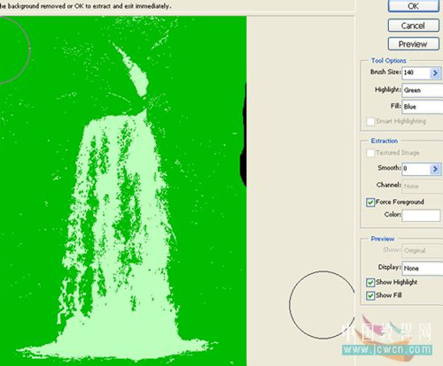The width and height of the screenshot is (443, 366).
Task: Toggle the Textured Image checkbox
Action: (370, 153)
